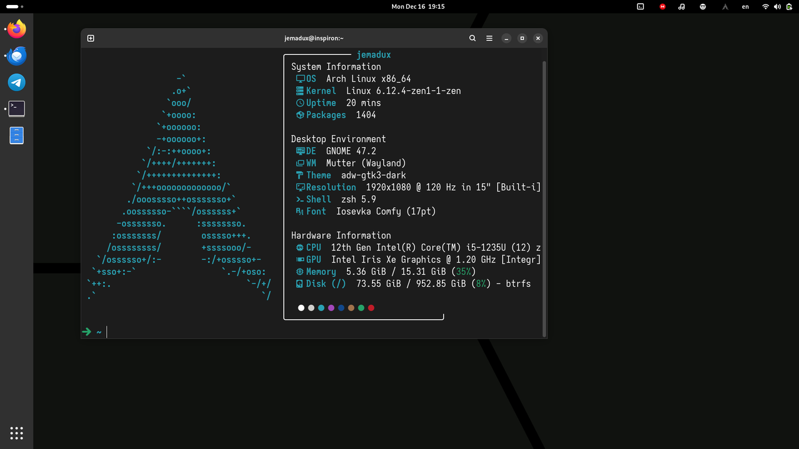Click the disk icon beside Disk (/)
The width and height of the screenshot is (799, 449).
click(300, 284)
